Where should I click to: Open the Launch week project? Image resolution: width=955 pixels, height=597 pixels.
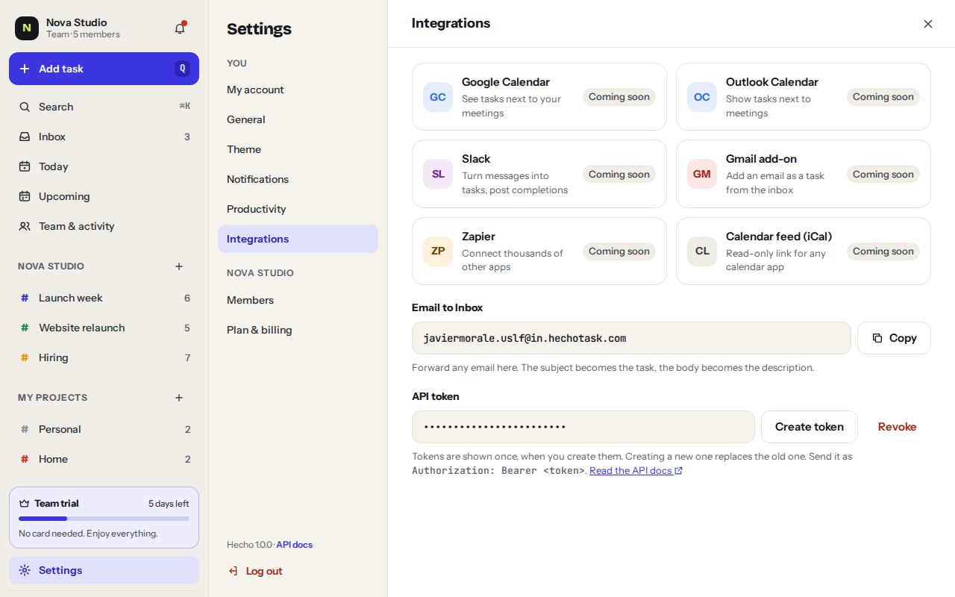click(104, 298)
